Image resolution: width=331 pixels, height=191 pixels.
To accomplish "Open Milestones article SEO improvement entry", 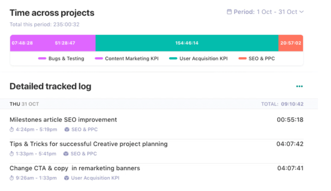I will pos(63,120).
